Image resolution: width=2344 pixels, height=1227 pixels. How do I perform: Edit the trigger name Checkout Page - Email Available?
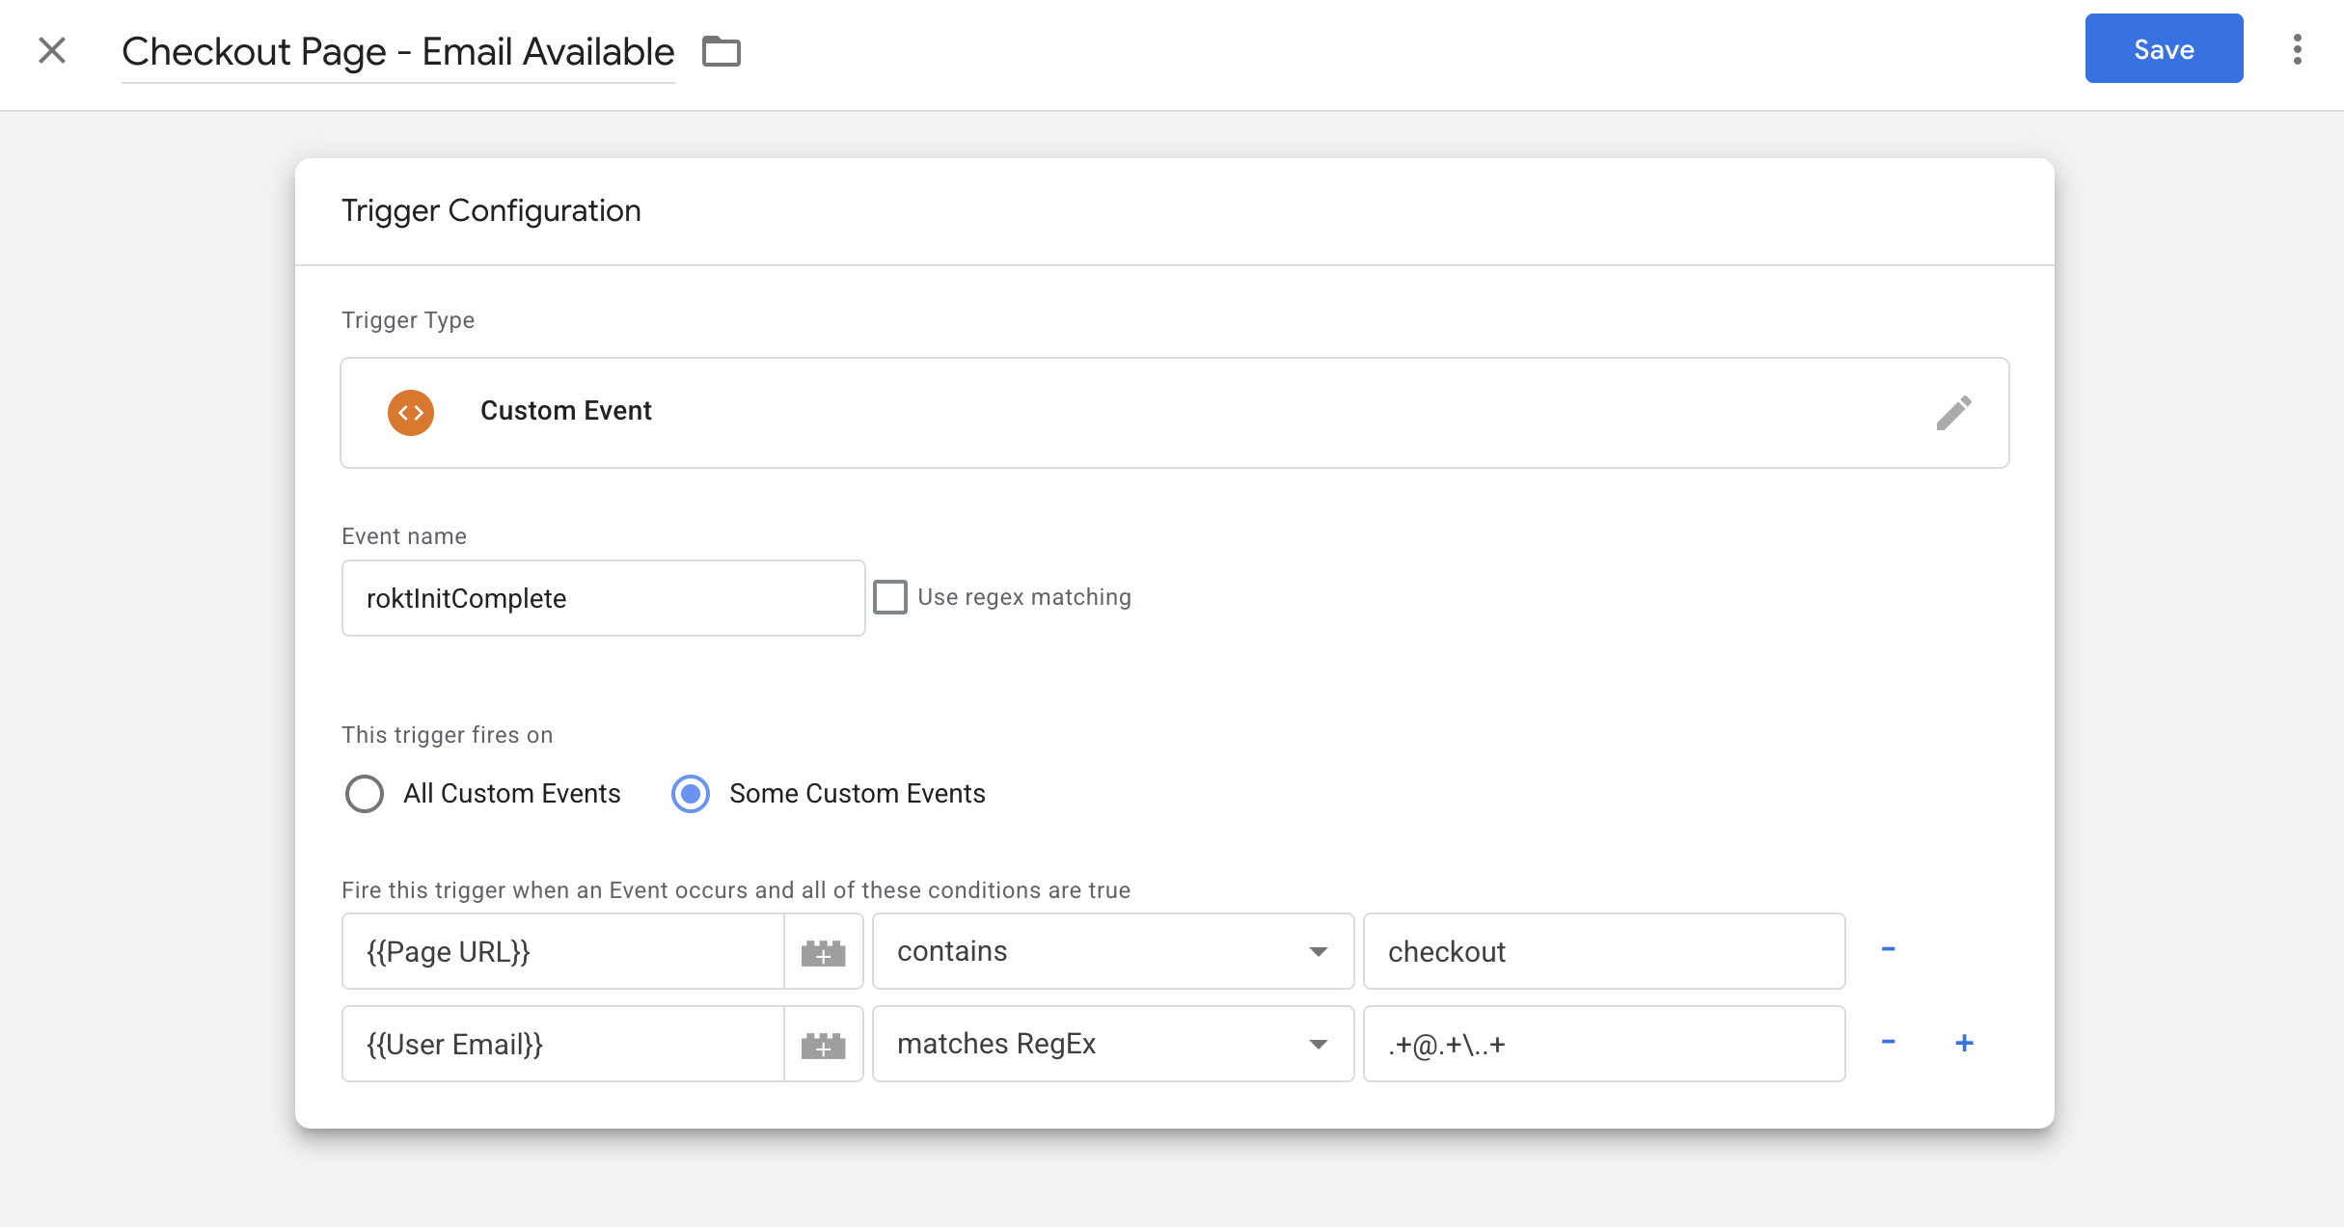[398, 51]
